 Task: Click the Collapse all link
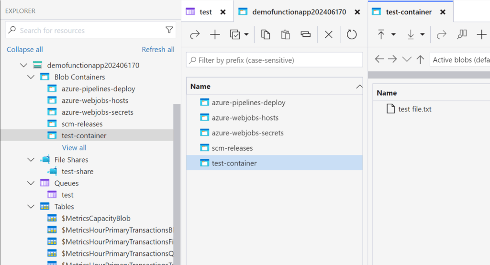(25, 50)
